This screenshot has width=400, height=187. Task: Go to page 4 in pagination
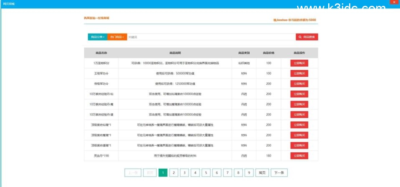pos(195,173)
